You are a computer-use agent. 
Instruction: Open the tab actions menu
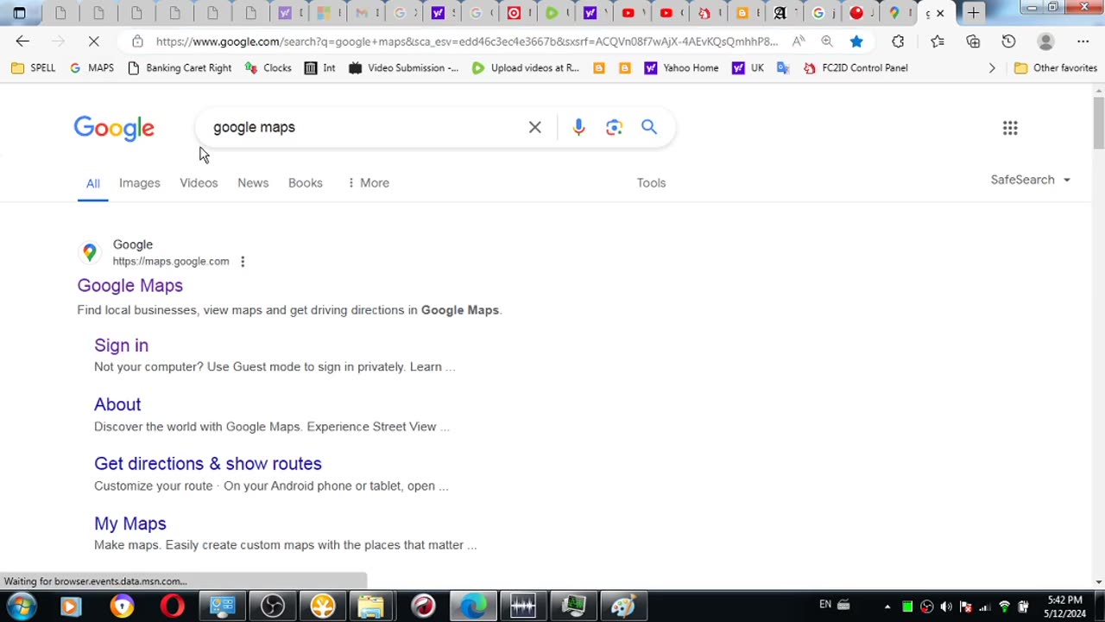click(19, 13)
